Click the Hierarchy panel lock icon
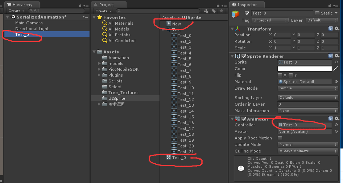The height and width of the screenshot is (183, 343). pos(80,5)
